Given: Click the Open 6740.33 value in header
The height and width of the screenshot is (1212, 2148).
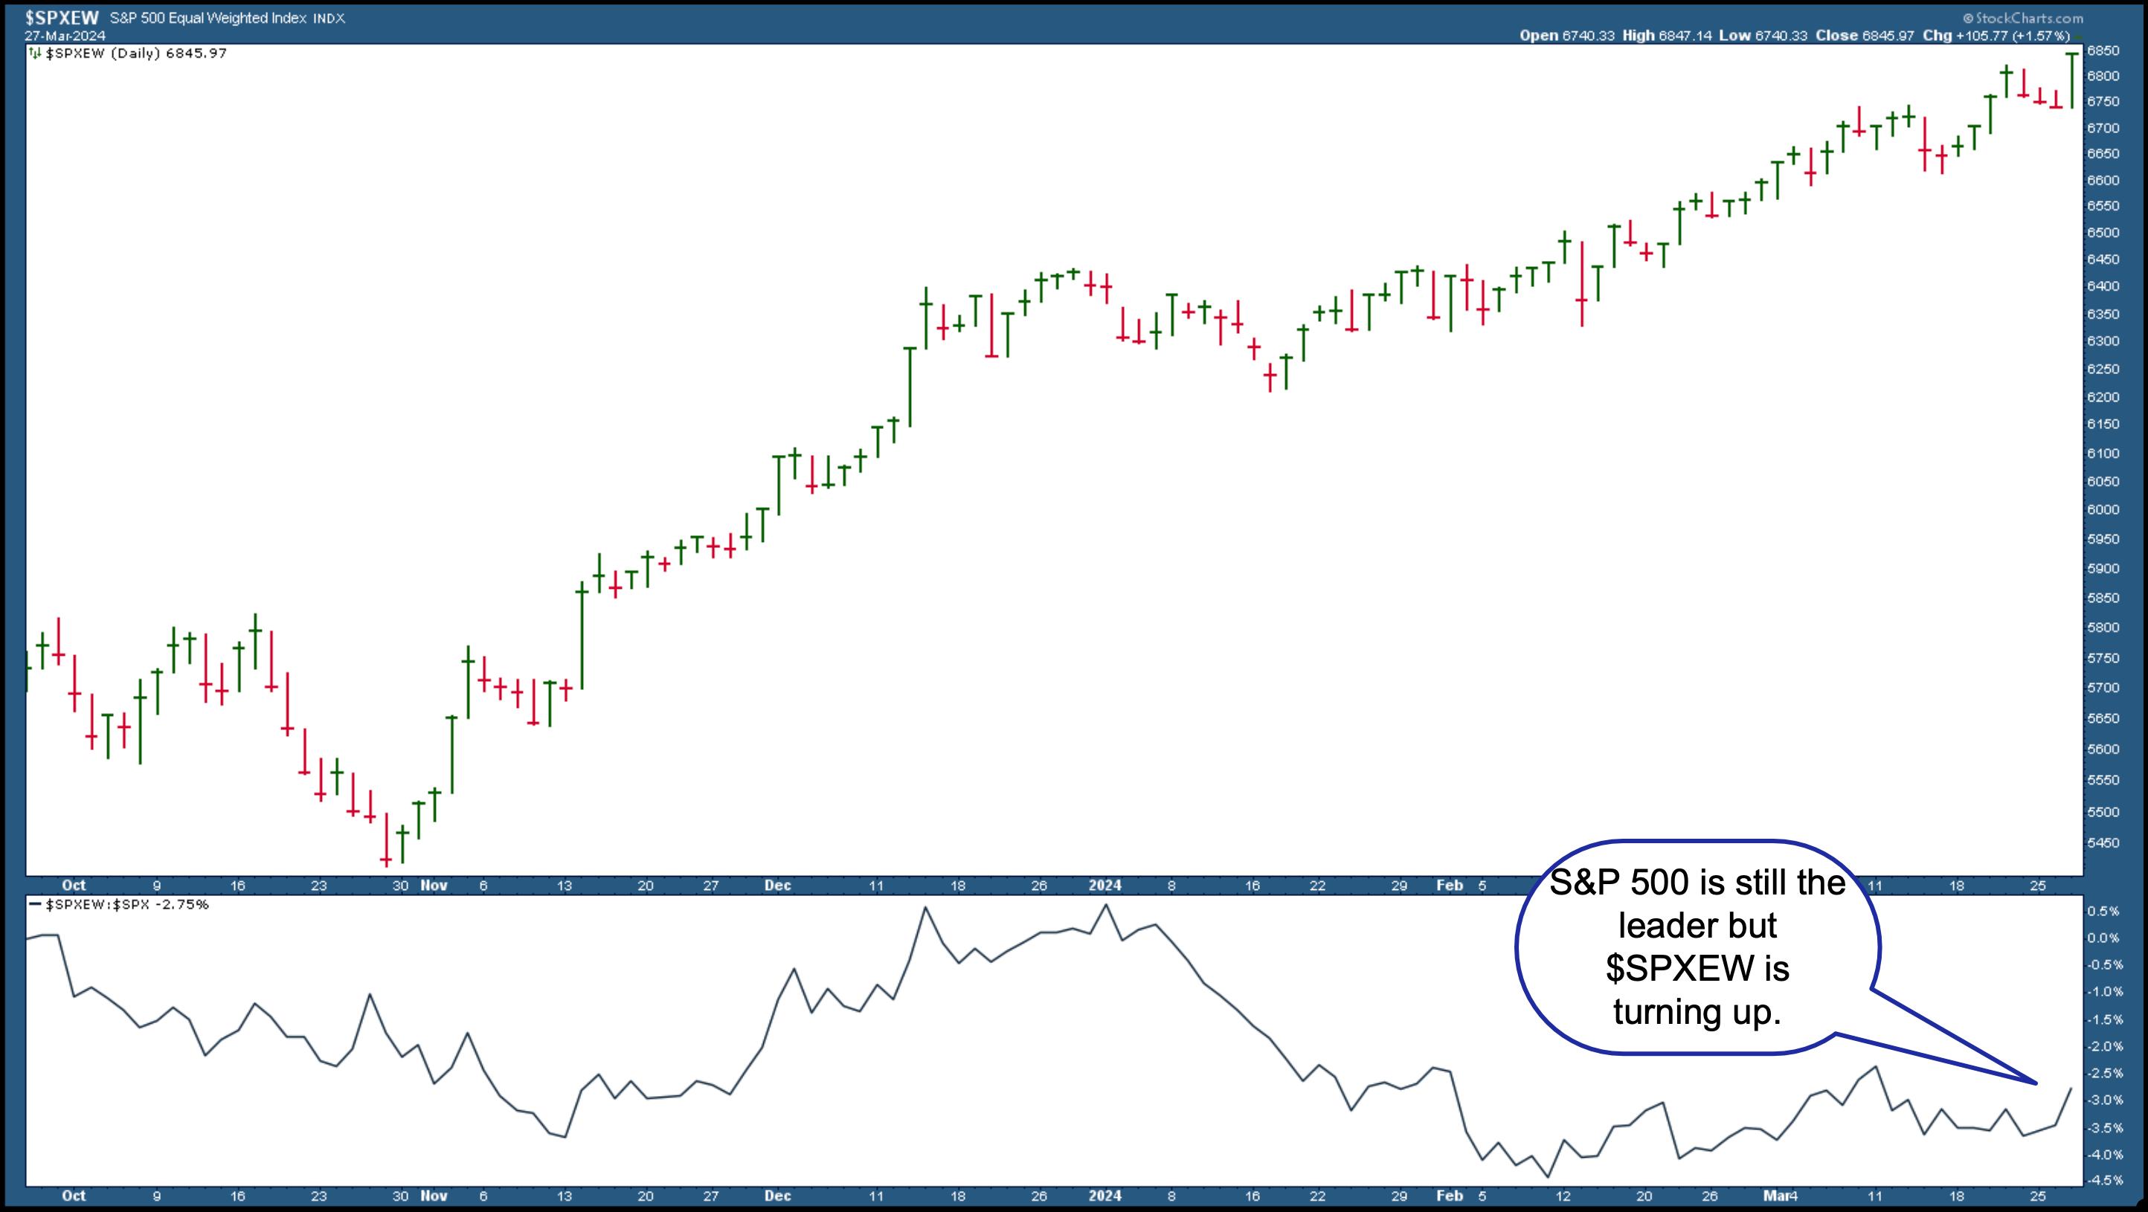Looking at the screenshot, I should point(1567,36).
